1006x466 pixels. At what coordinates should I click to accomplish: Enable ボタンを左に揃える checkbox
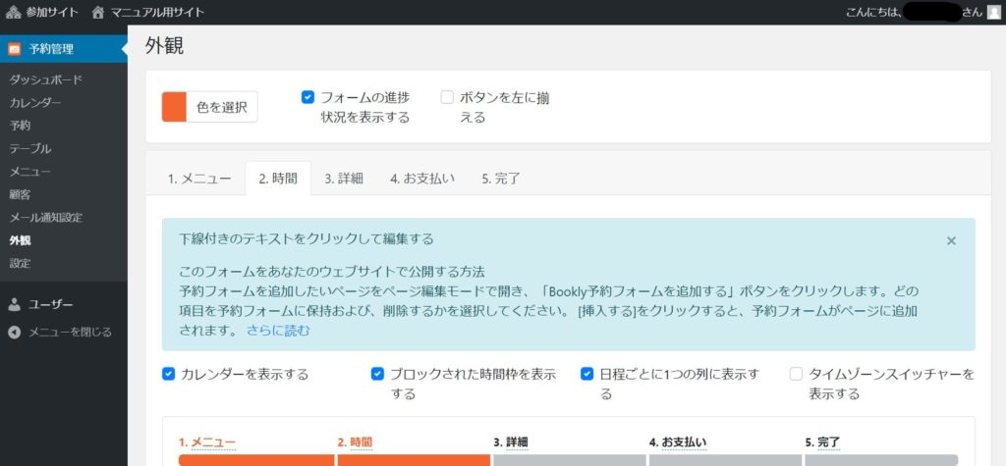coord(447,97)
